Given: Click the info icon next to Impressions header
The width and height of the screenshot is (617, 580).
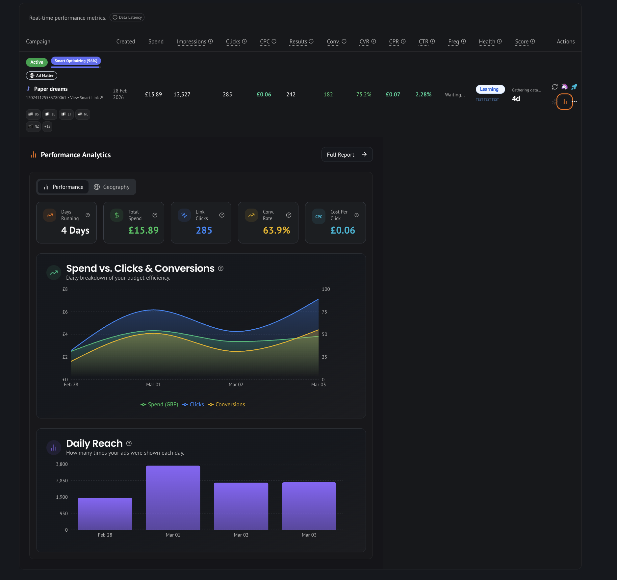Looking at the screenshot, I should pyautogui.click(x=211, y=41).
